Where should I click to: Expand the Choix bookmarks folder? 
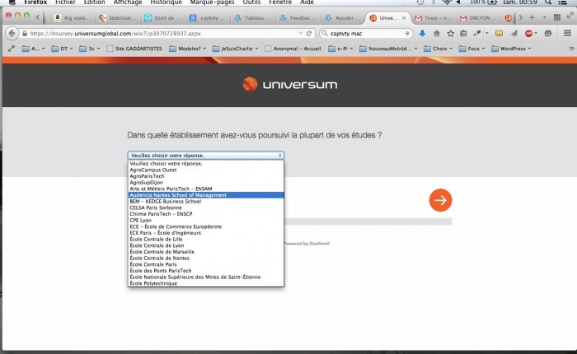point(439,49)
